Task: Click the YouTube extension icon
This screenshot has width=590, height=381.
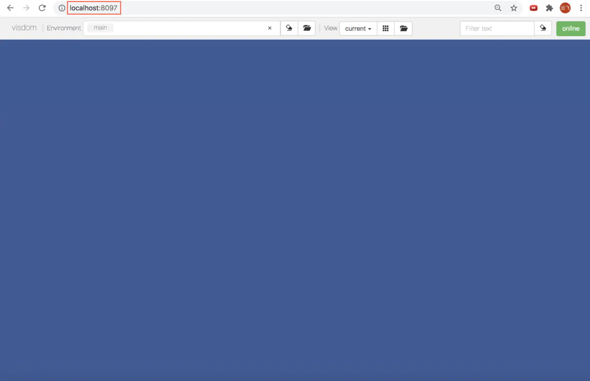Action: (x=533, y=8)
